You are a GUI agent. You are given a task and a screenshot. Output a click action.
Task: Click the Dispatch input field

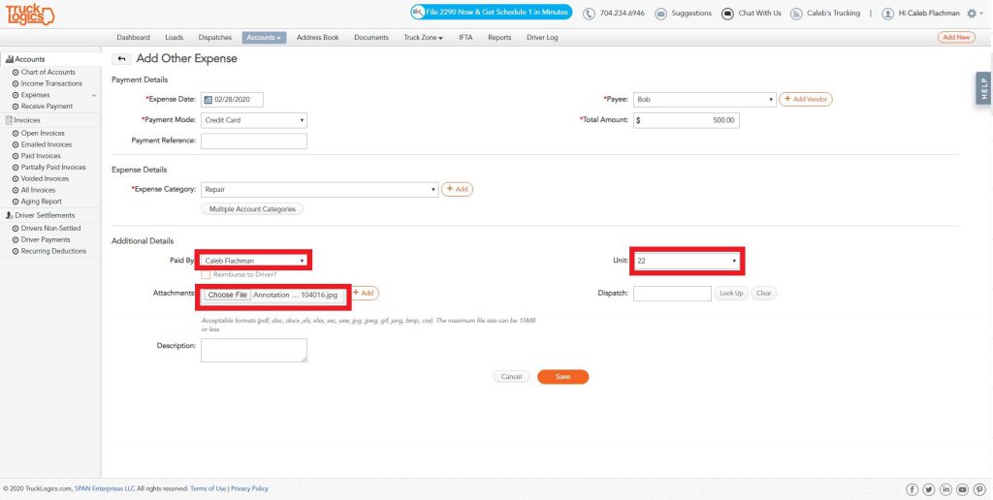[x=673, y=294]
